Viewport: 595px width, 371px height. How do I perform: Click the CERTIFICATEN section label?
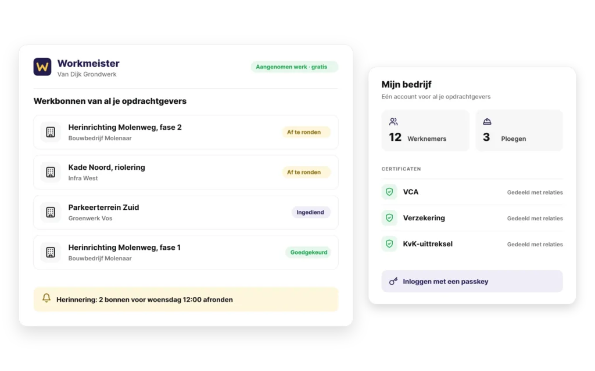pyautogui.click(x=401, y=169)
